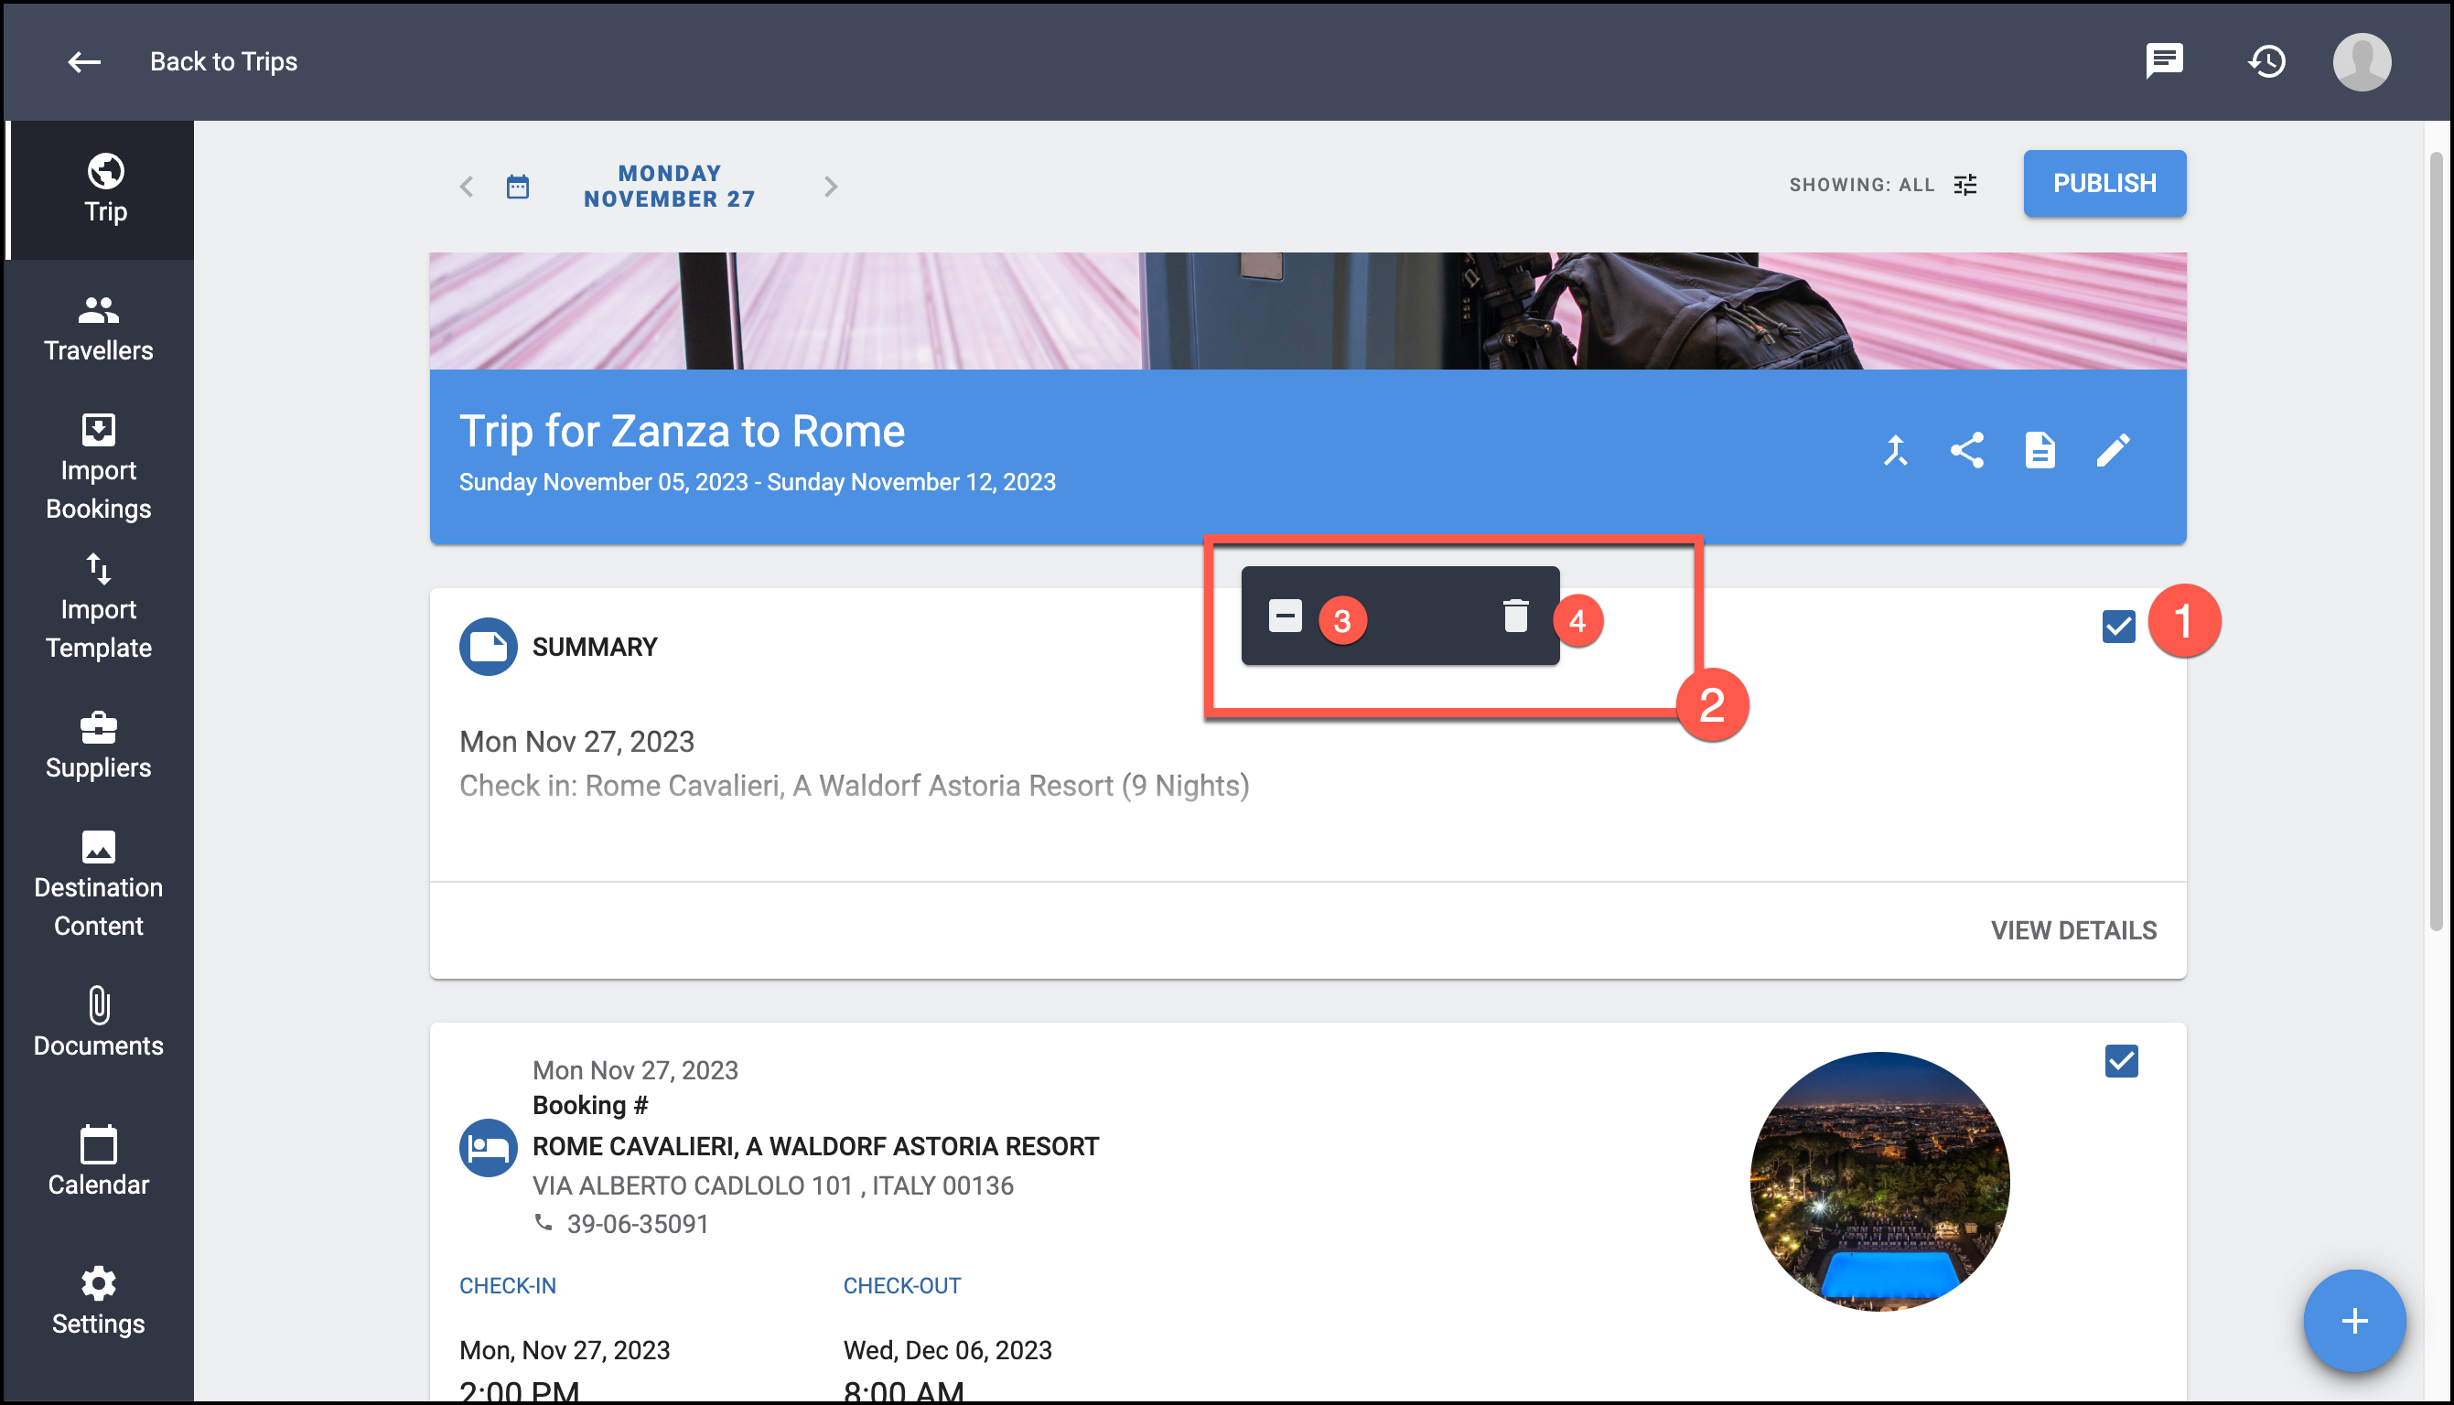Screen dimensions: 2454x1405
Task: Click the Publish button
Action: [x=2104, y=183]
